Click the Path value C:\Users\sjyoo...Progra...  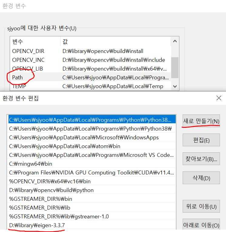click(116, 77)
